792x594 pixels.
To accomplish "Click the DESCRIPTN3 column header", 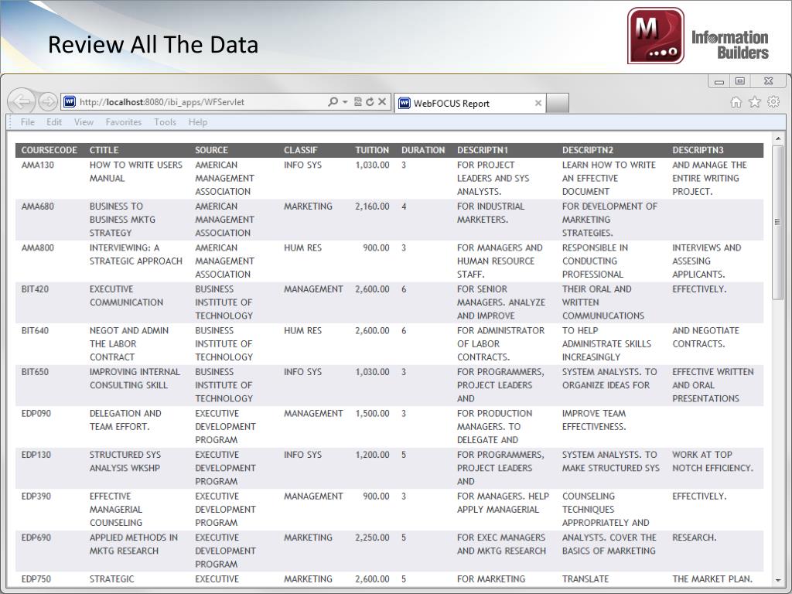I will (698, 150).
